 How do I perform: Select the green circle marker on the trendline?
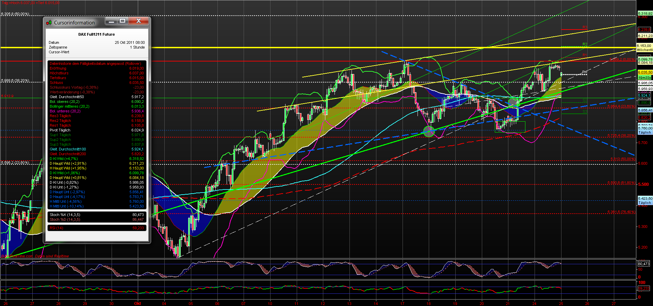coord(429,132)
